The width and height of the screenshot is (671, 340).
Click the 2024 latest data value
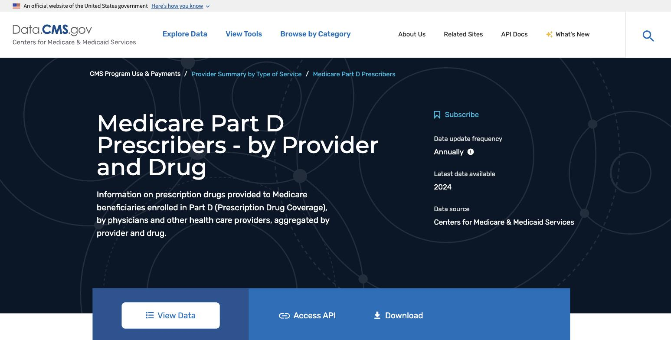pos(442,187)
